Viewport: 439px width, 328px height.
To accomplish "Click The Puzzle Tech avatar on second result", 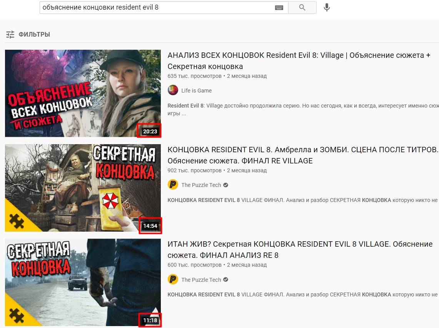I will tap(173, 185).
